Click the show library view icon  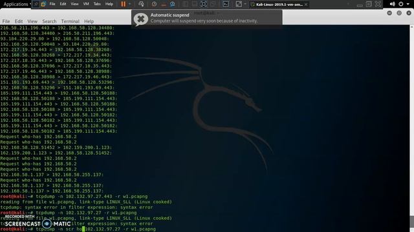click(186, 4)
